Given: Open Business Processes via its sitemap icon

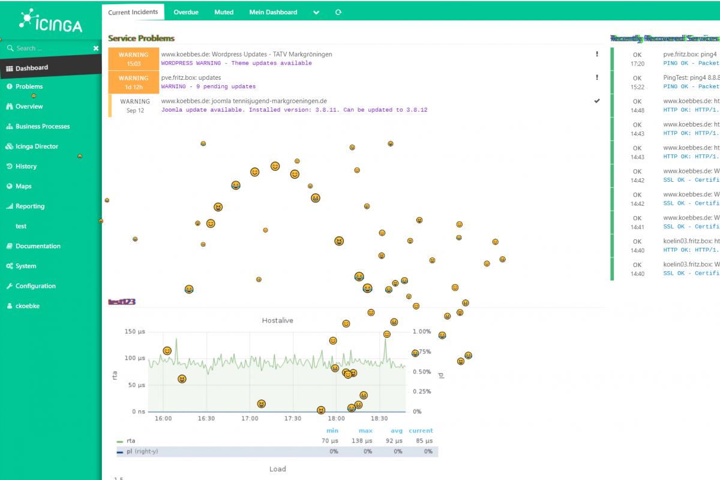Looking at the screenshot, I should pyautogui.click(x=10, y=127).
